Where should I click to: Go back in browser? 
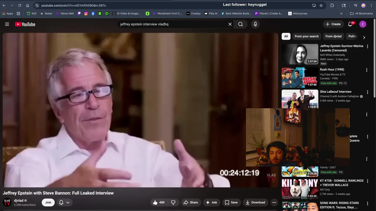4,5
